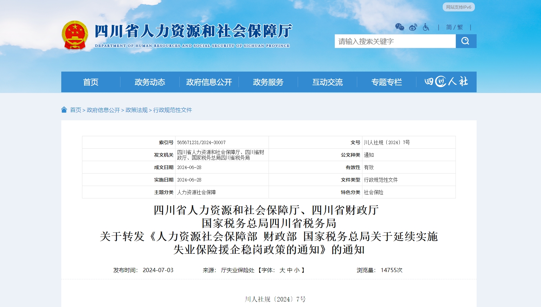The image size is (541, 307).
Task: Click the search magnifier button
Action: click(466, 41)
